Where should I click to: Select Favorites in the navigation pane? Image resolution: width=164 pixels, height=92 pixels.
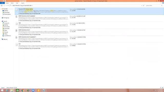pyautogui.click(x=5, y=9)
